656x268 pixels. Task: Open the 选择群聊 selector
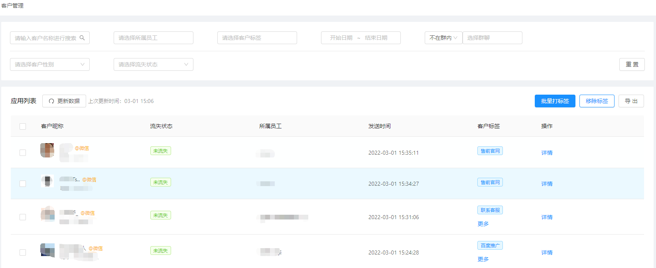[x=492, y=38]
